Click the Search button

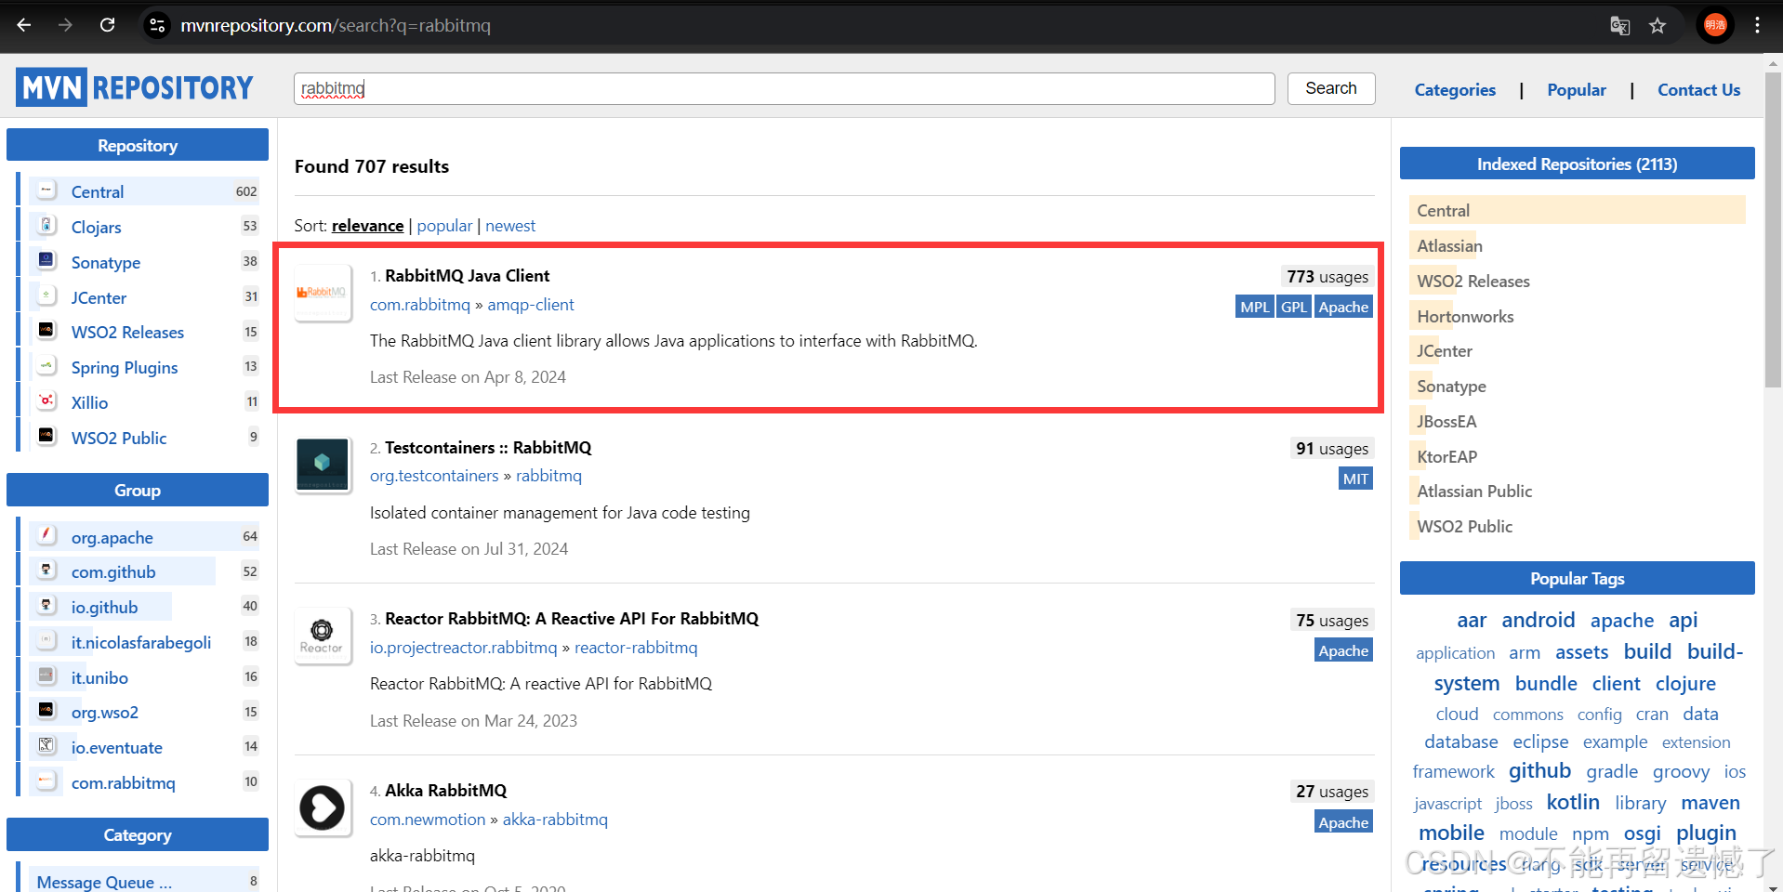pos(1330,88)
